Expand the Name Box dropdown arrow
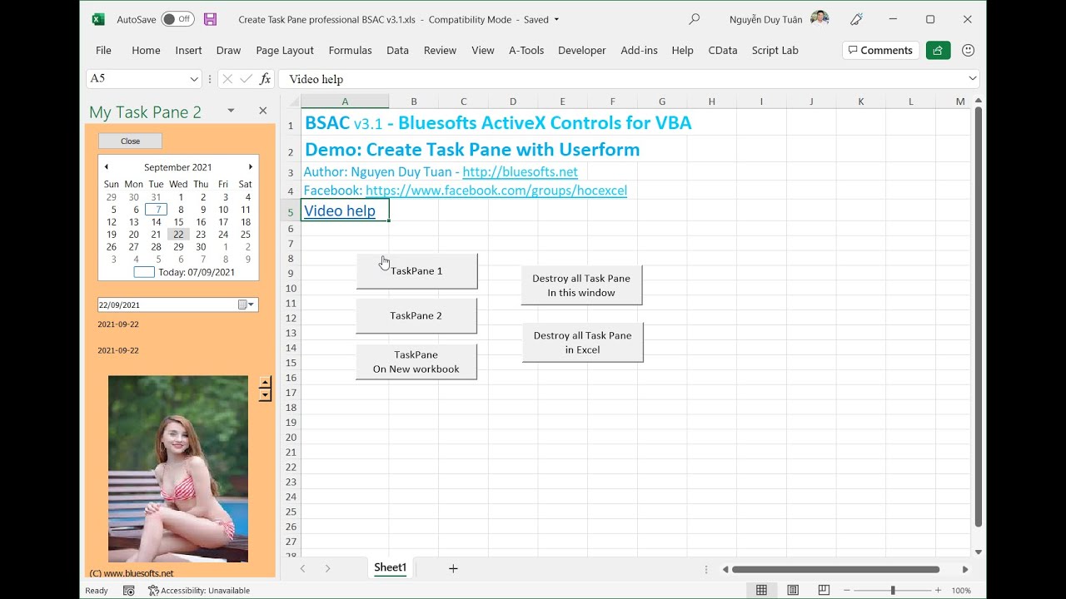 [x=194, y=79]
